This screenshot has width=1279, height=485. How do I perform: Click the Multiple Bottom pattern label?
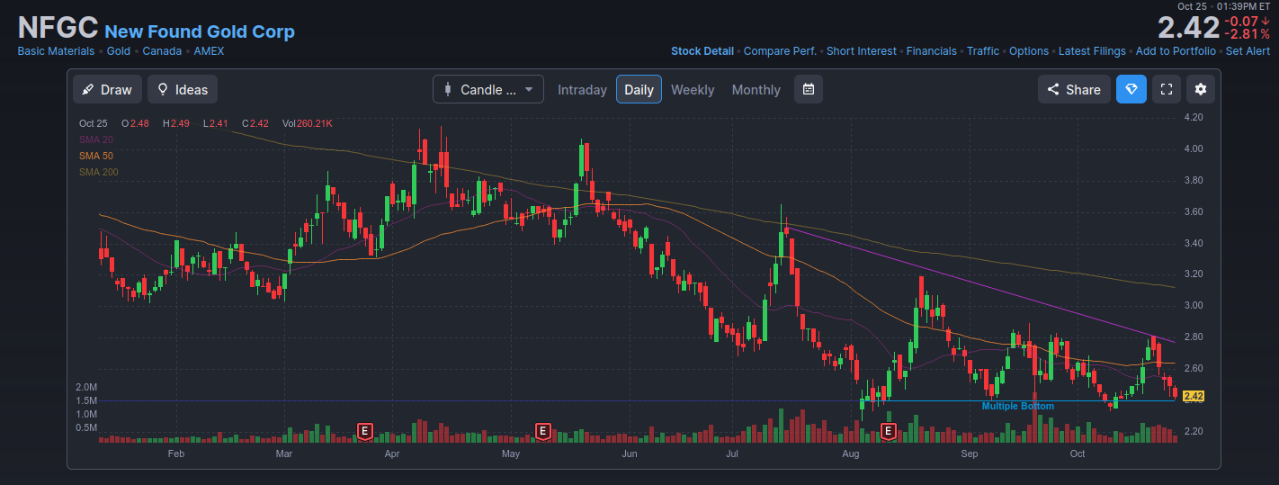coord(1017,407)
